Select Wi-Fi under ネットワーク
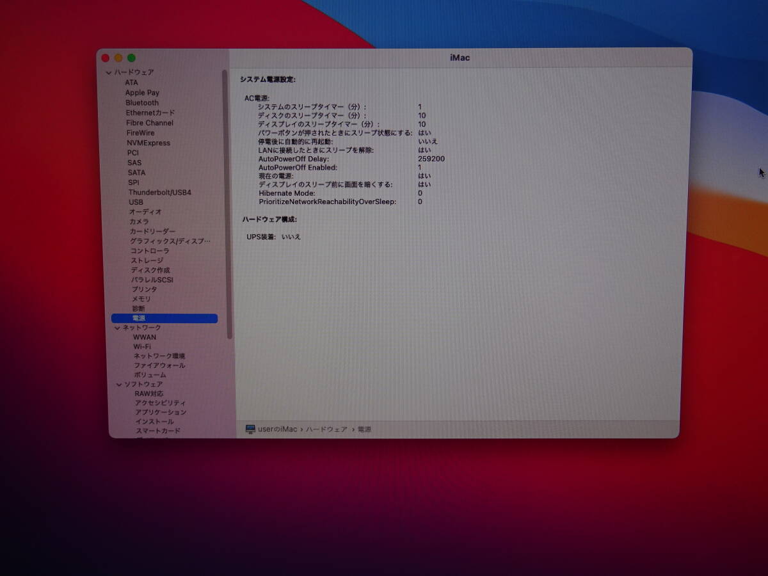768x576 pixels. pos(142,347)
